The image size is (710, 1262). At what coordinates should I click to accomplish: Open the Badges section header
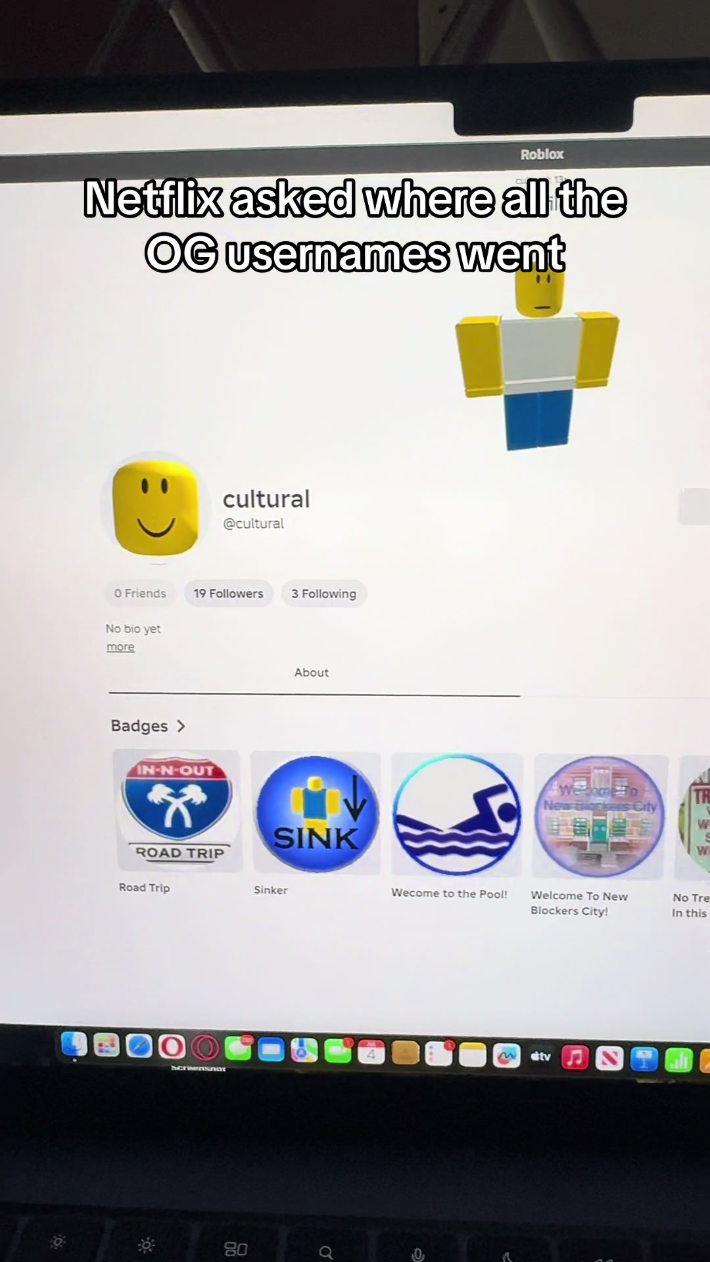click(139, 726)
